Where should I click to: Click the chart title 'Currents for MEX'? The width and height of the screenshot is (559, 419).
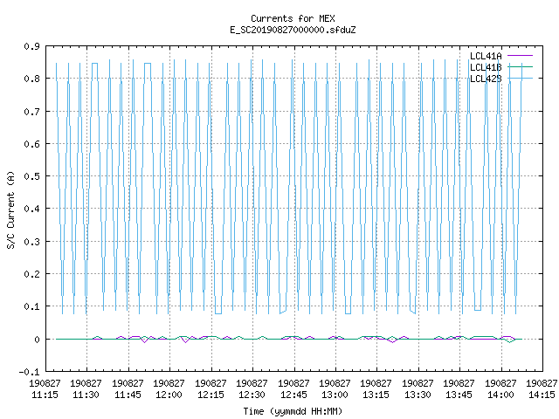(x=293, y=18)
